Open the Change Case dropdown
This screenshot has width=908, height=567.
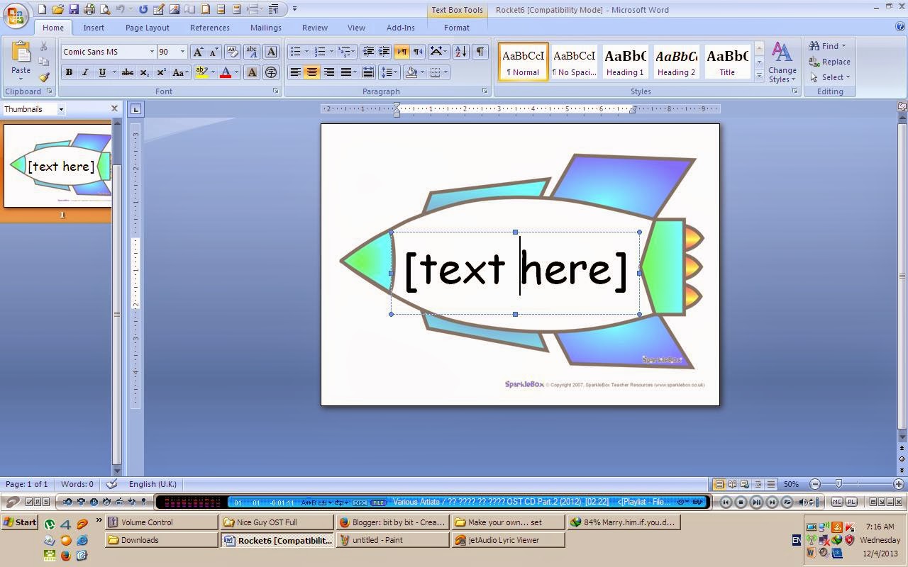click(180, 72)
